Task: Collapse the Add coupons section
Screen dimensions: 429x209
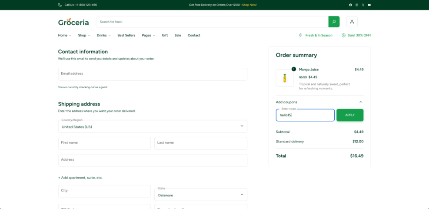Action: pyautogui.click(x=319, y=102)
